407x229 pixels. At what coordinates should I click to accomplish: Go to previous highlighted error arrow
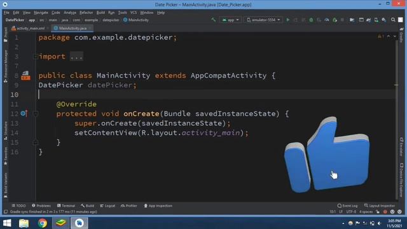point(389,37)
